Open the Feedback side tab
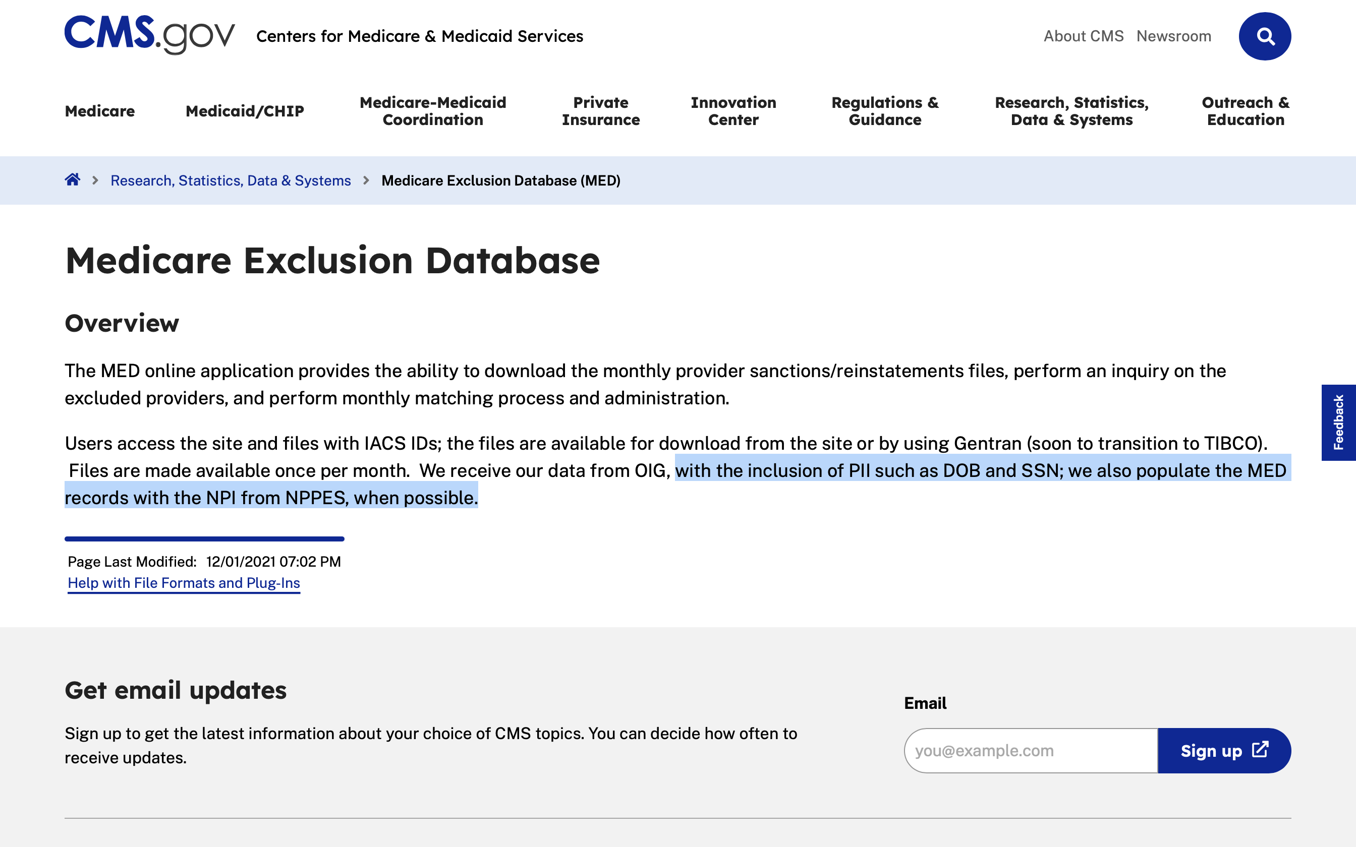The image size is (1356, 847). point(1338,422)
